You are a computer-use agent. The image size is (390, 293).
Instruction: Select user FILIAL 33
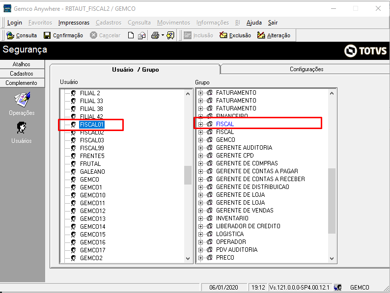tap(91, 101)
